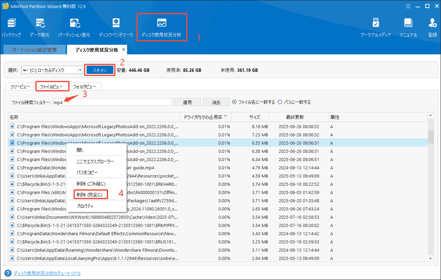Click the file icon of the 3.23 MB row
441x280 pixels.
point(12,241)
